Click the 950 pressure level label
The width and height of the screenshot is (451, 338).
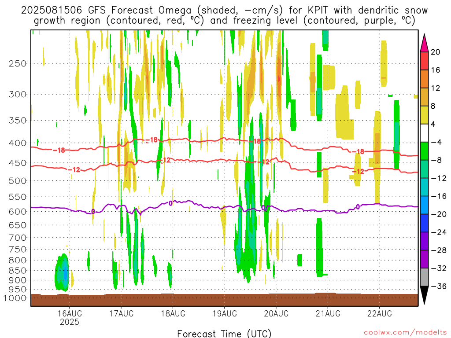click(18, 290)
